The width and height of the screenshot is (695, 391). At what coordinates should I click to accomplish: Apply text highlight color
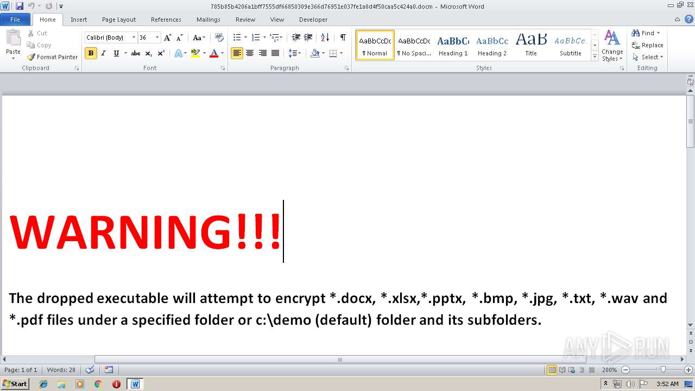[195, 53]
